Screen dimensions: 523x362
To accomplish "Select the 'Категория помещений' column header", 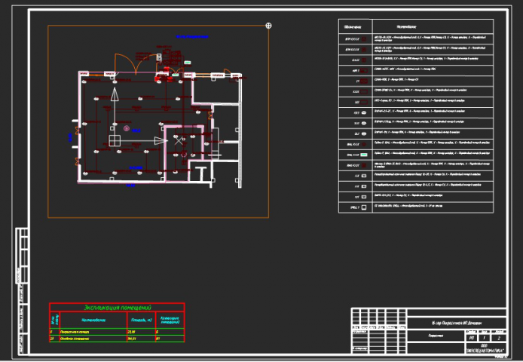I will point(170,320).
